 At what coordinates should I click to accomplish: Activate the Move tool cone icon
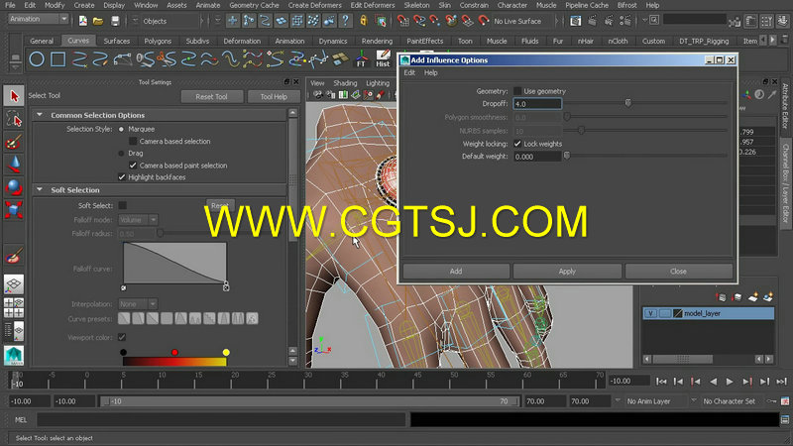(14, 164)
